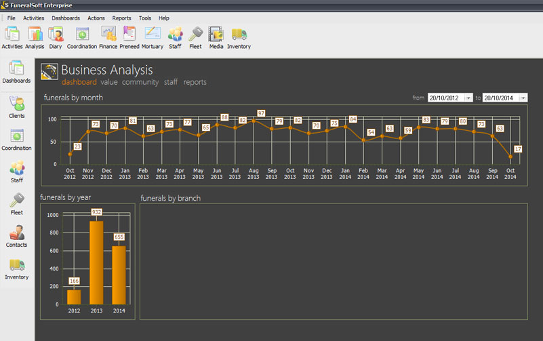Open the Activities menu

34,18
